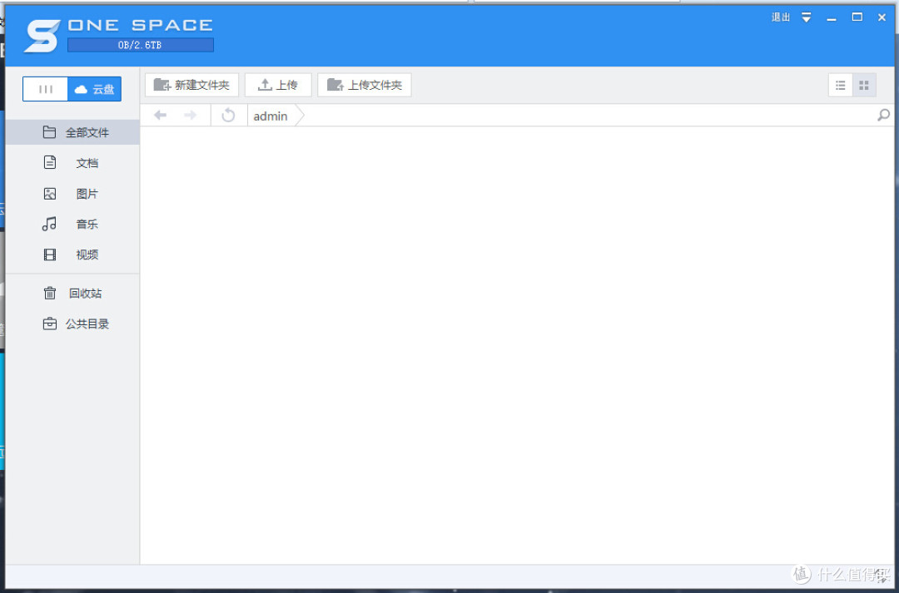Click the folder icon beside 全部文件
The image size is (899, 593).
click(x=49, y=132)
